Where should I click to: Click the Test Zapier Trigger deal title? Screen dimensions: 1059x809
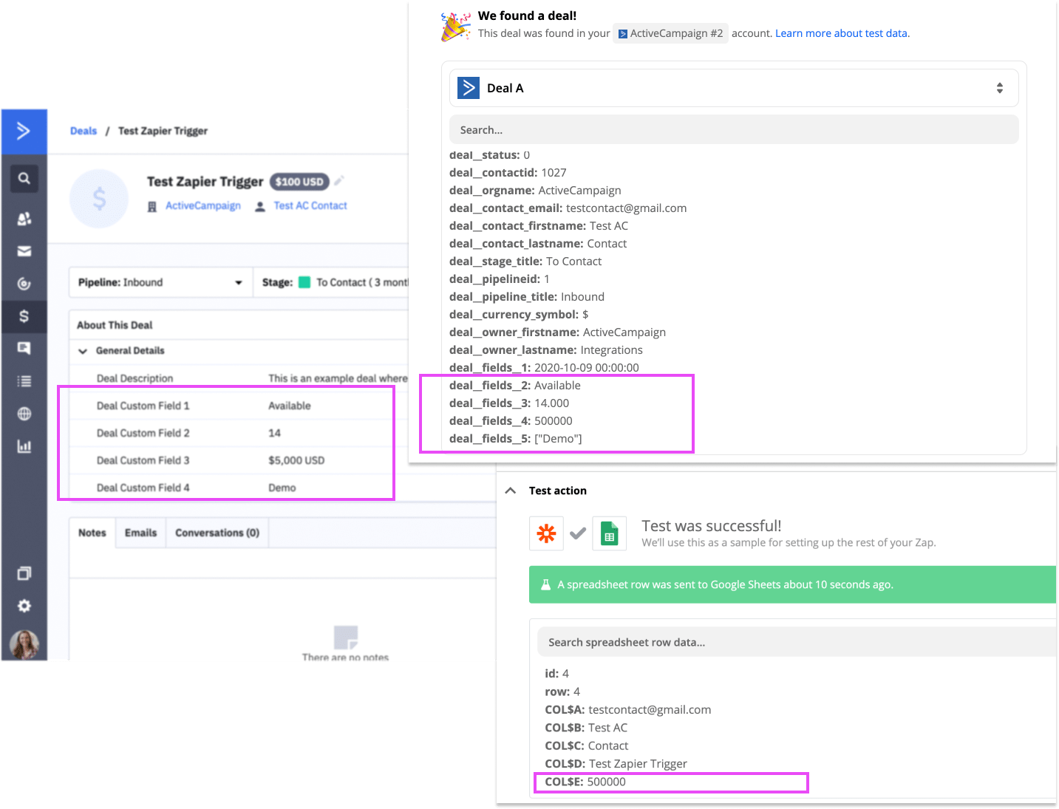[x=205, y=182]
